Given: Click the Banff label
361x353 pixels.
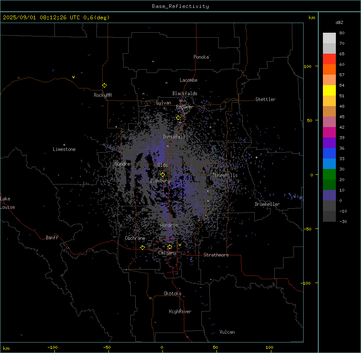Looking at the screenshot, I should 52,238.
